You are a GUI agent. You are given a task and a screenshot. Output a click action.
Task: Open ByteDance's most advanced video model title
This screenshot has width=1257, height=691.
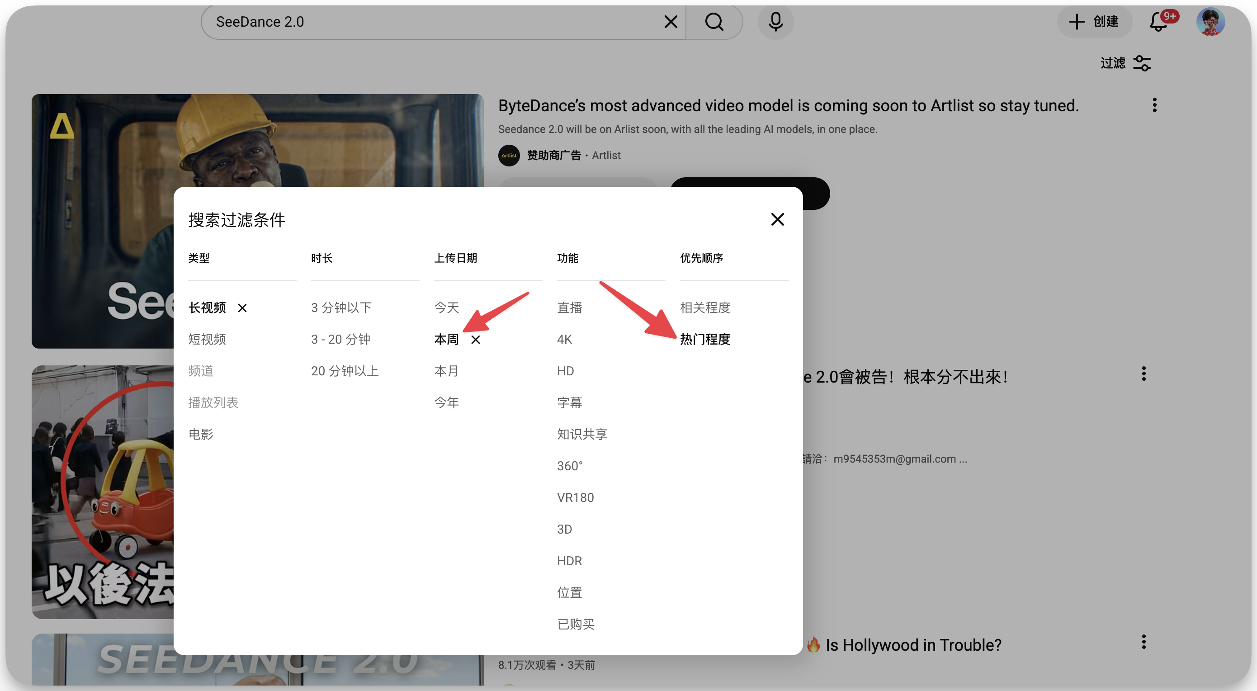click(788, 105)
